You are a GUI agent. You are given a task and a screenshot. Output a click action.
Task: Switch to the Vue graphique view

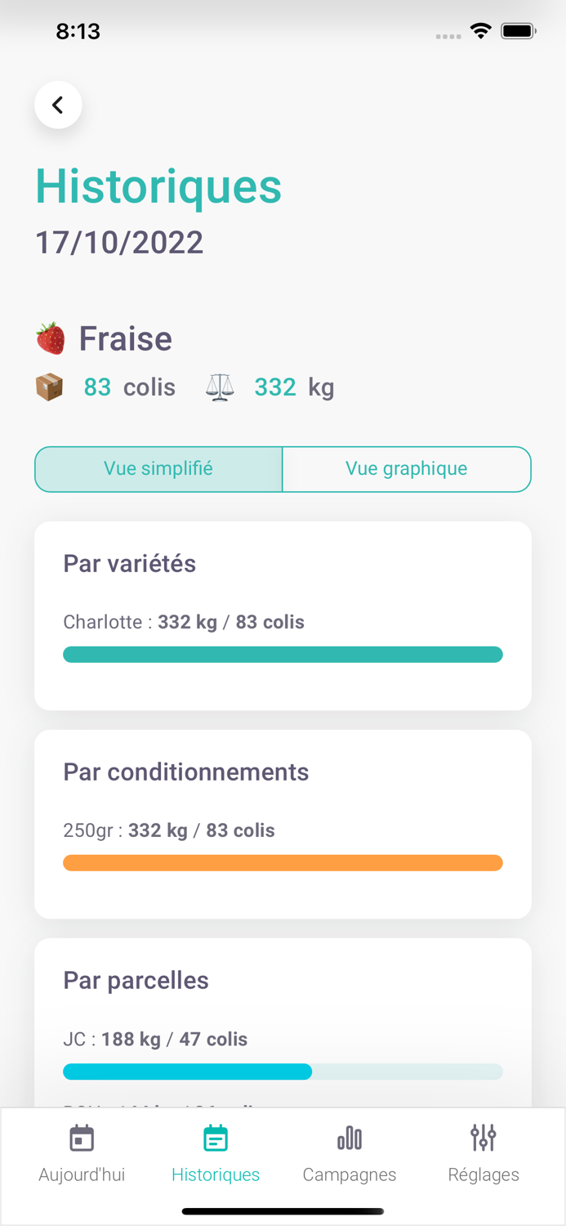(x=406, y=468)
